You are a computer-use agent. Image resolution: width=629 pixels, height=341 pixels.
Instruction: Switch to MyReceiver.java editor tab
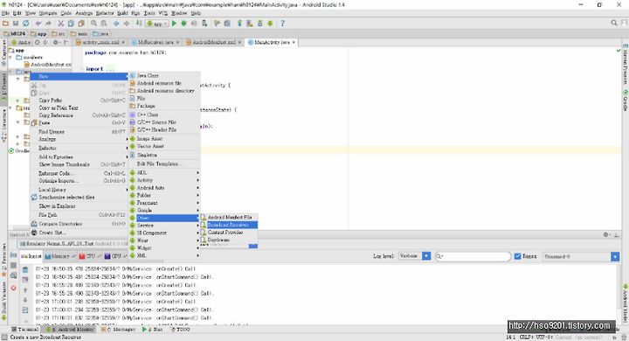click(x=156, y=42)
